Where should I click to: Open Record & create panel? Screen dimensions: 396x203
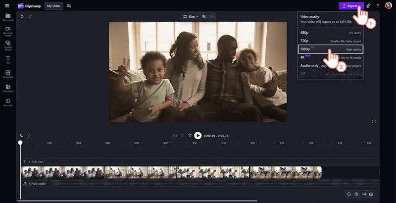(8, 32)
